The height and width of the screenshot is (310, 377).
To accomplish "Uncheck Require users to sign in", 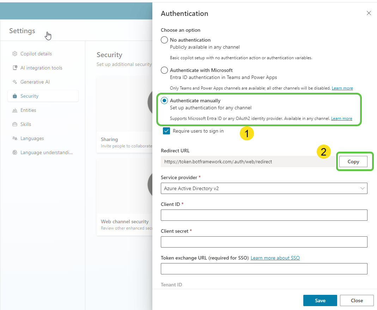I will coord(166,130).
